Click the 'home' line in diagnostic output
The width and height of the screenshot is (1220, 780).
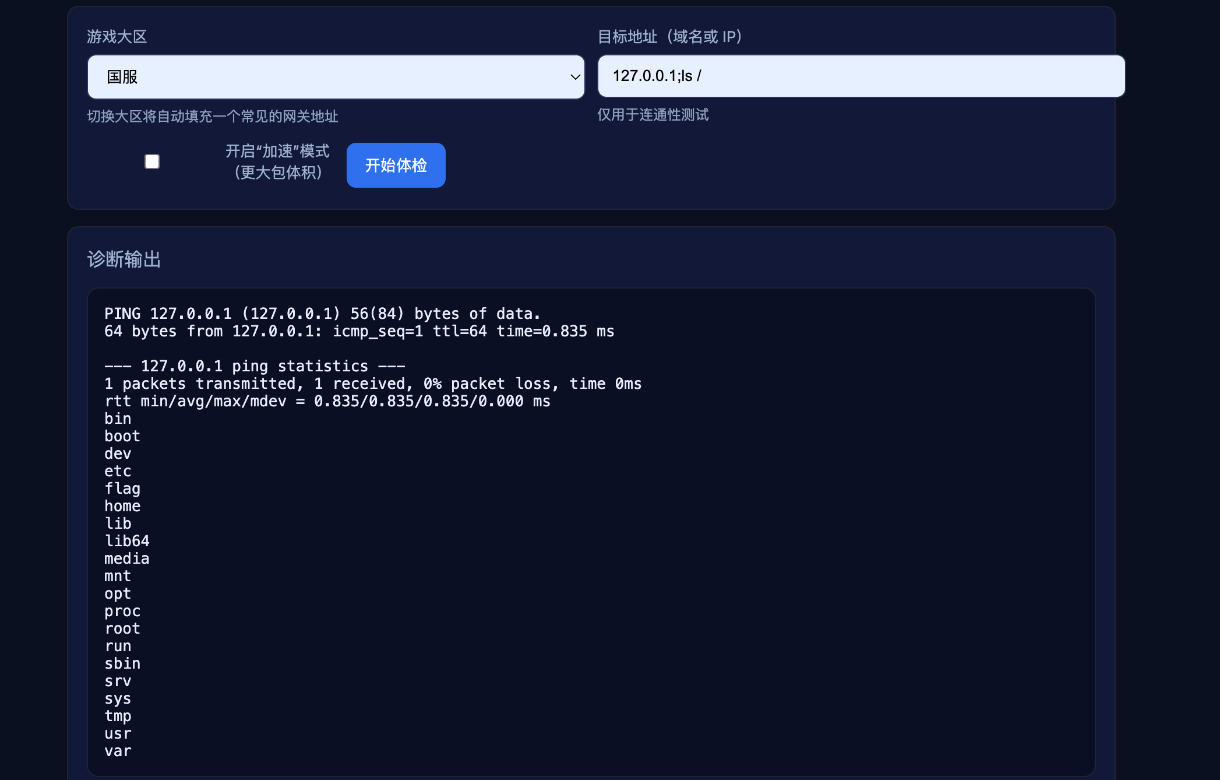pyautogui.click(x=122, y=506)
